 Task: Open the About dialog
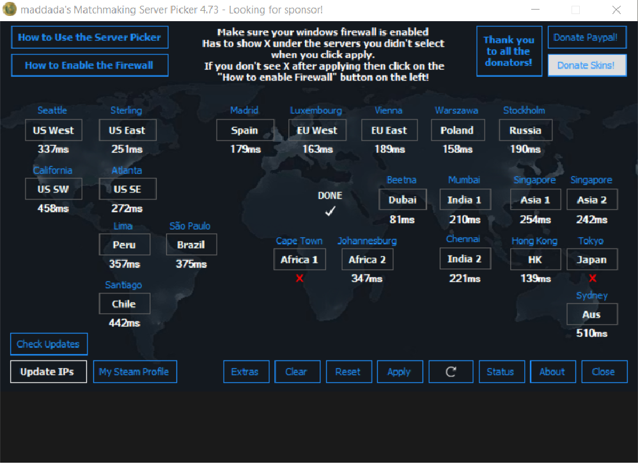coord(552,372)
